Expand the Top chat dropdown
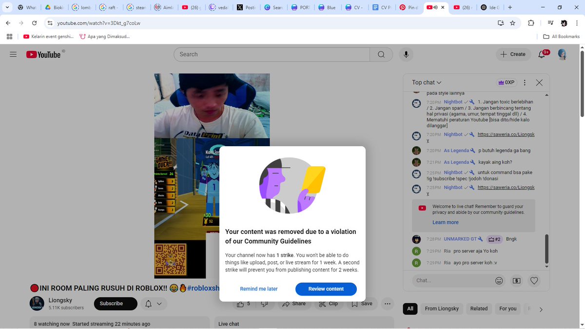Screen dimensions: 585x329 427,82
